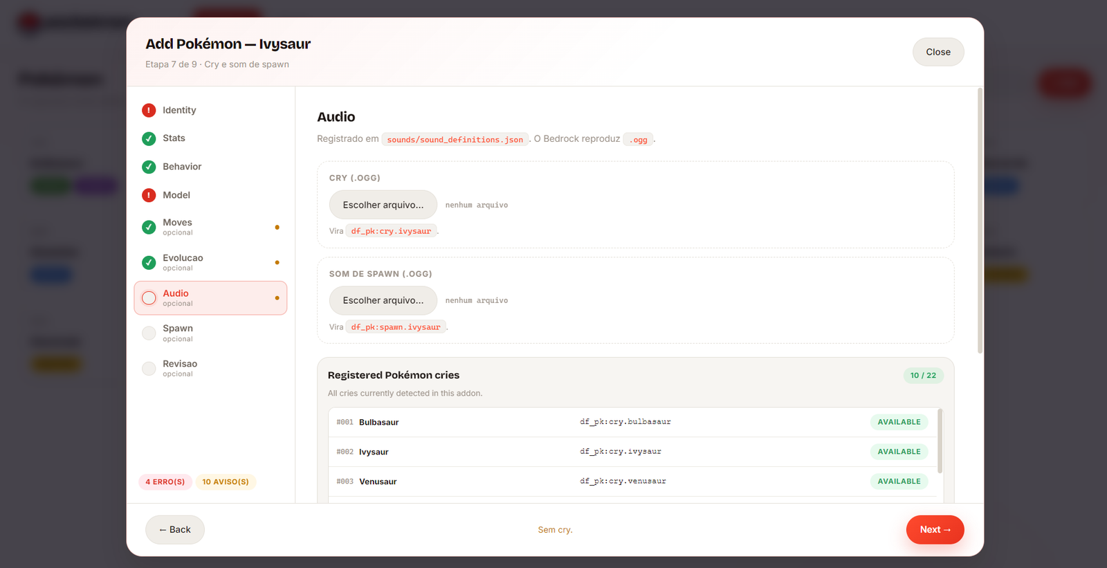Viewport: 1107px width, 568px height.
Task: Click the AVAILABLE badge for Bulbasaur
Action: (x=899, y=422)
